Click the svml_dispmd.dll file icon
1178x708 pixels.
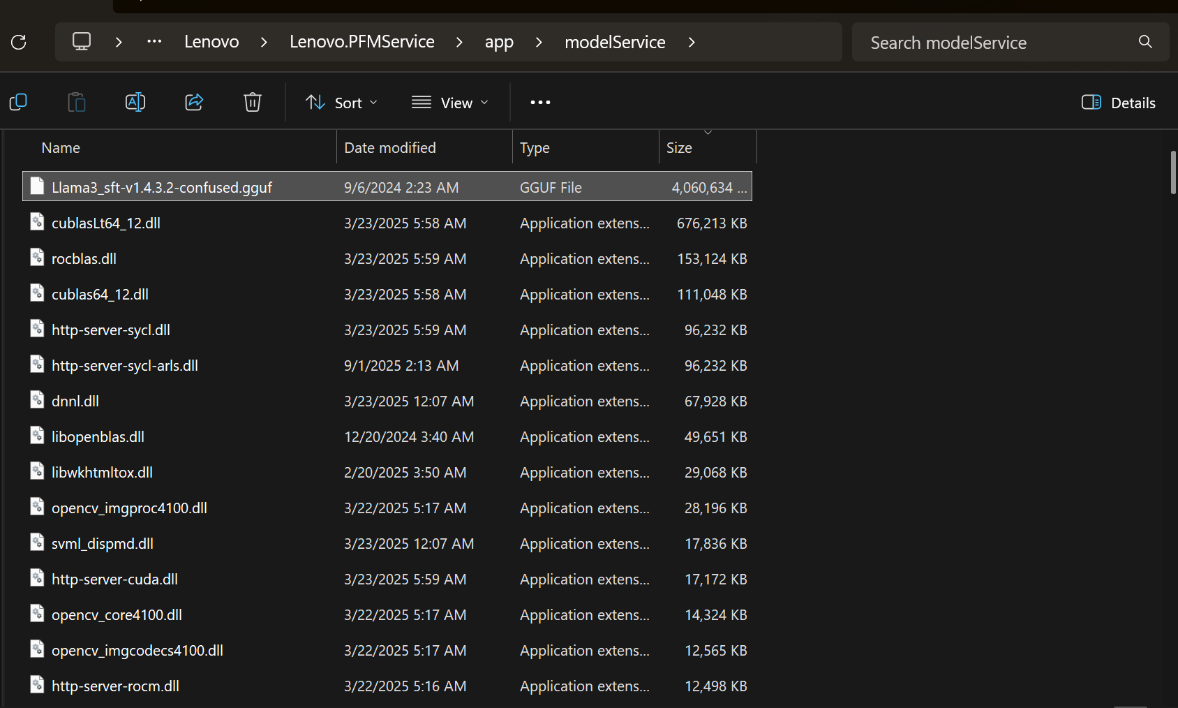click(x=37, y=543)
